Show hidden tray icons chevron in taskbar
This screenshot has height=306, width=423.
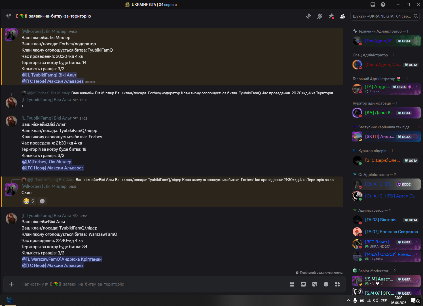coord(348,300)
